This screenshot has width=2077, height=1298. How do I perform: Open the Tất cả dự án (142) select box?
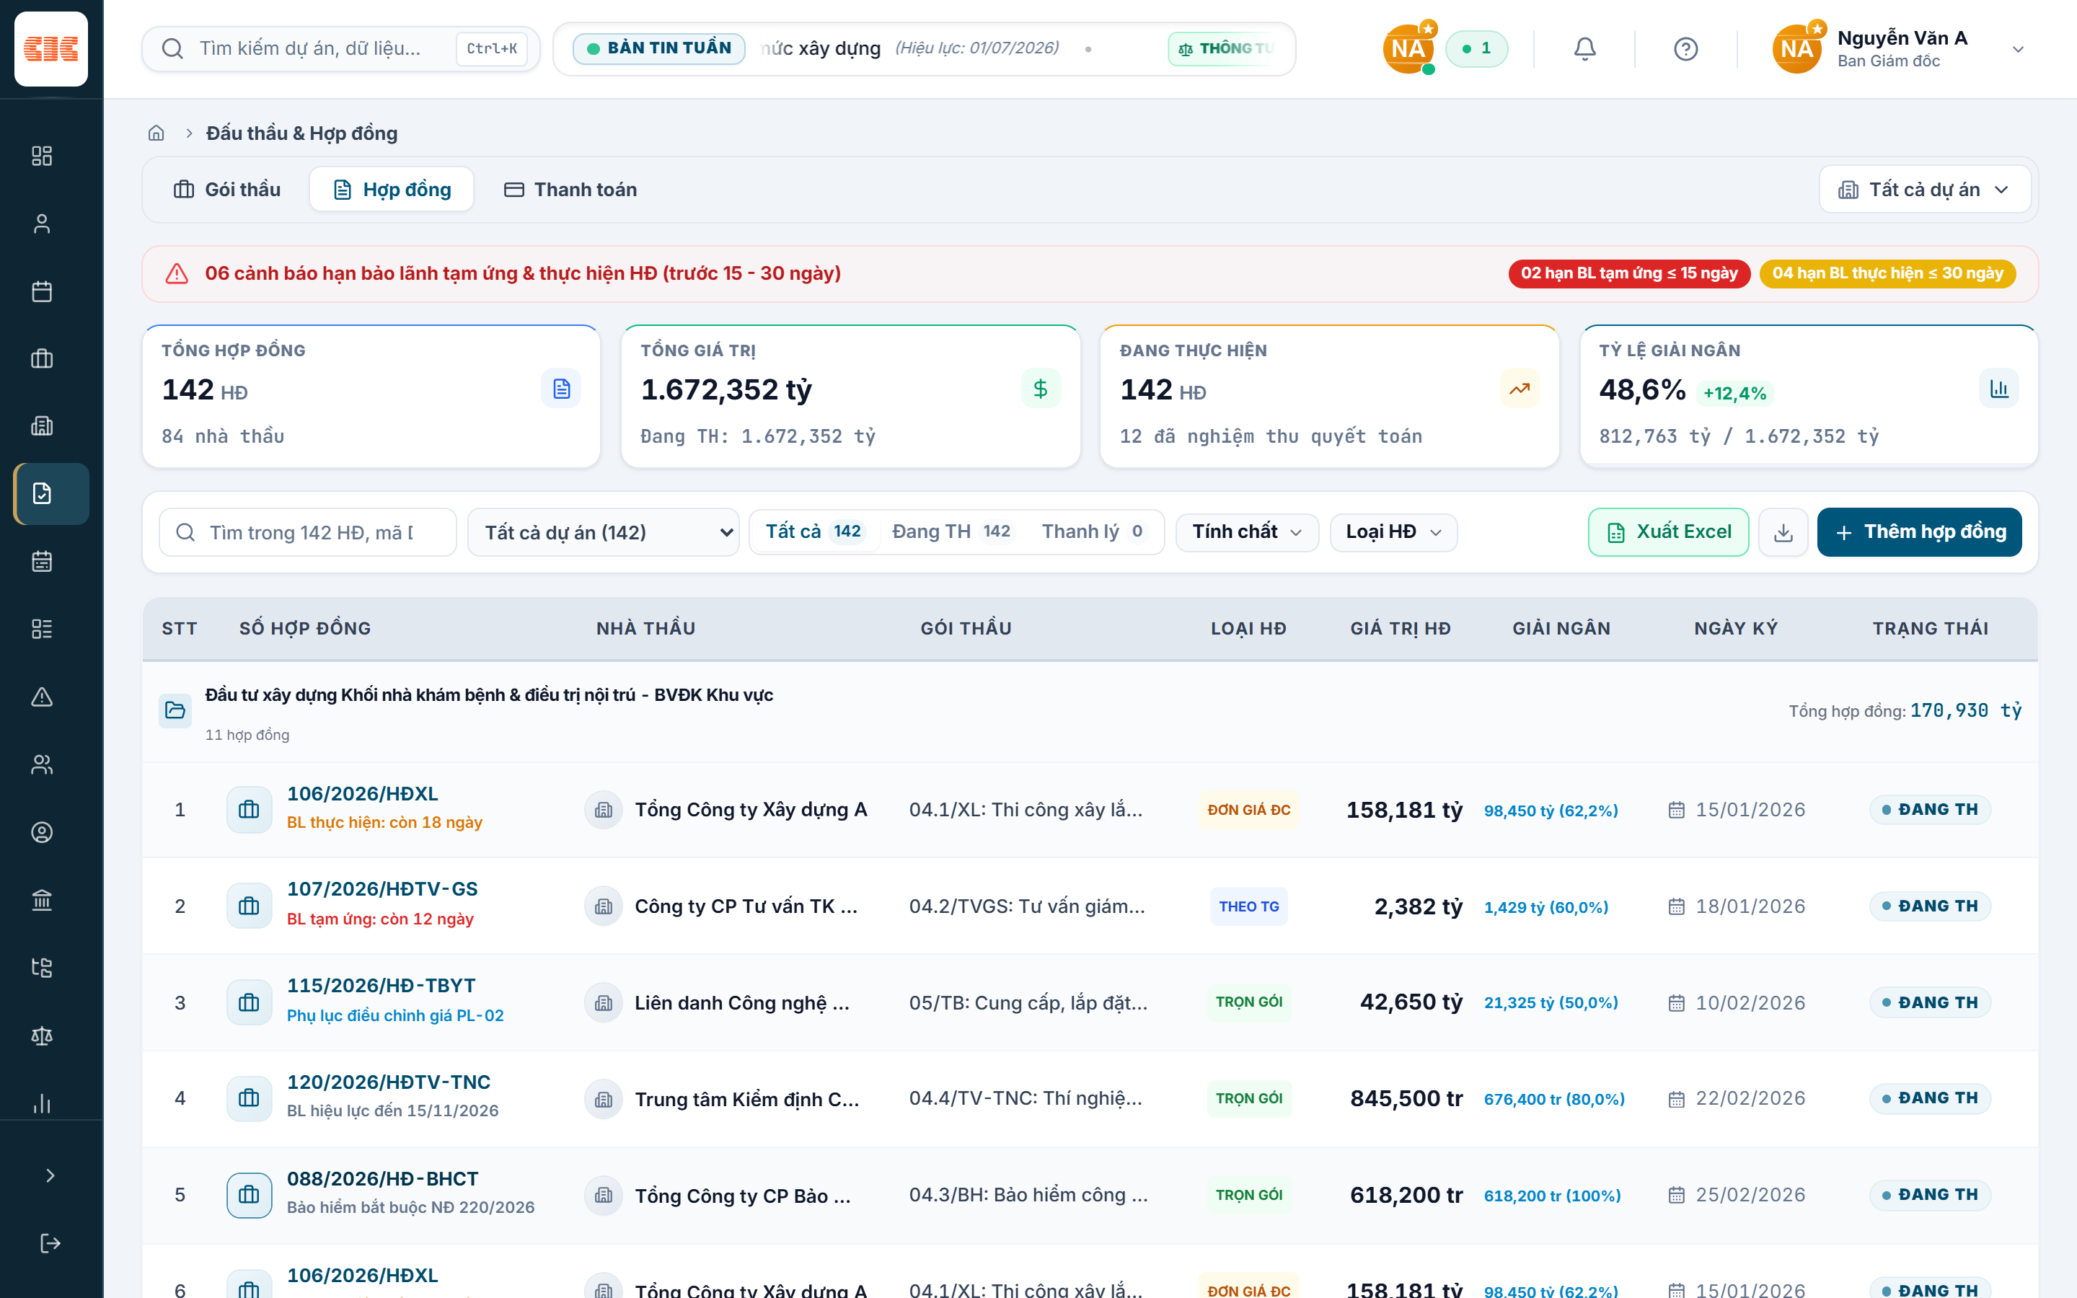click(x=604, y=532)
